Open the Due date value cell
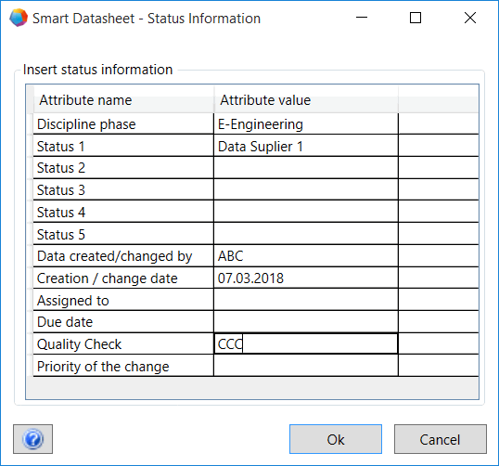The image size is (499, 466). [x=306, y=322]
